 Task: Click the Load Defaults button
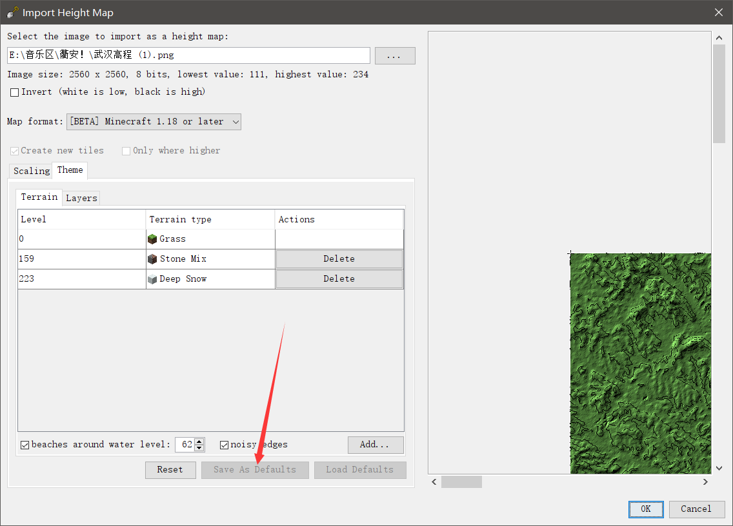pos(360,470)
